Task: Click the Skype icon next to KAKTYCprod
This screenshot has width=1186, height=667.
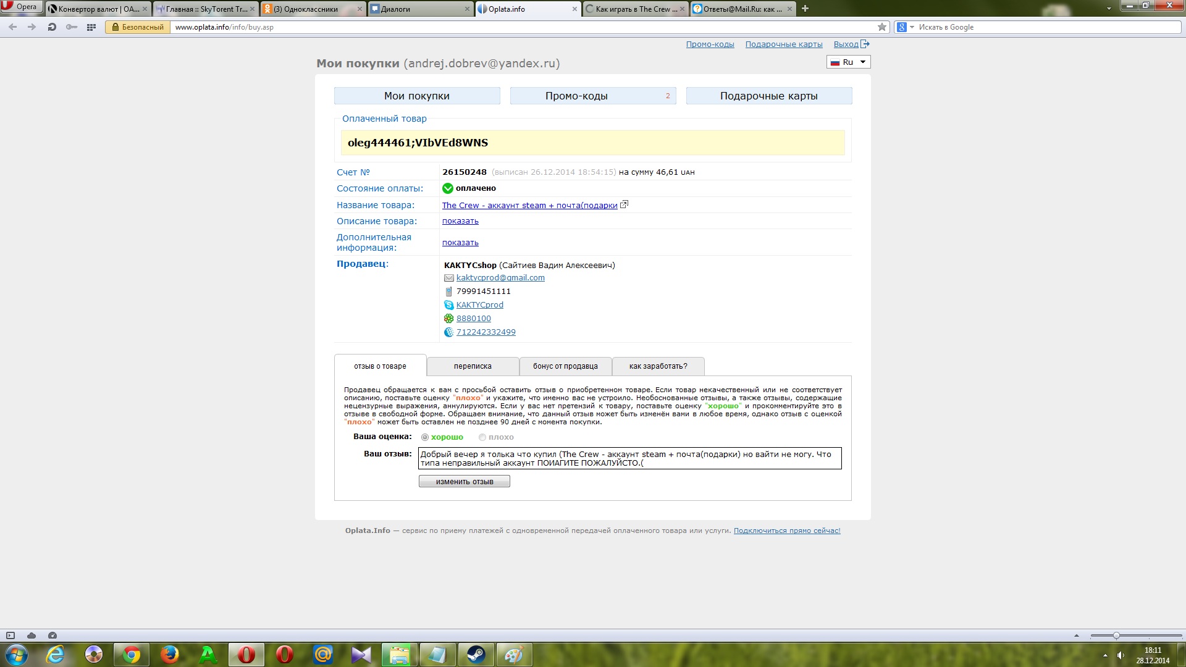Action: [x=449, y=305]
